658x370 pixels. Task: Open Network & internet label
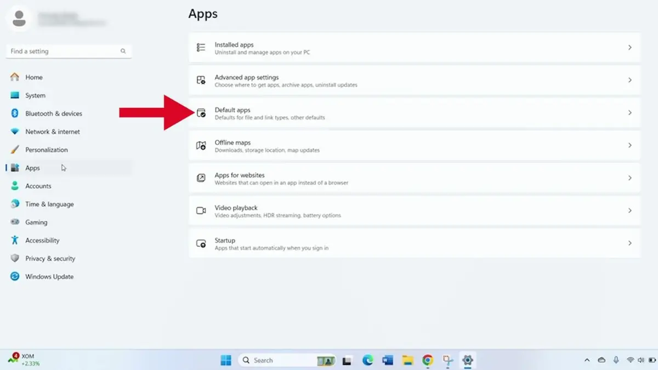(53, 132)
